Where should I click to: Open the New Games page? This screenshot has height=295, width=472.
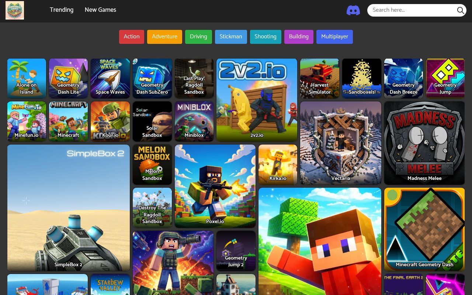pos(100,10)
